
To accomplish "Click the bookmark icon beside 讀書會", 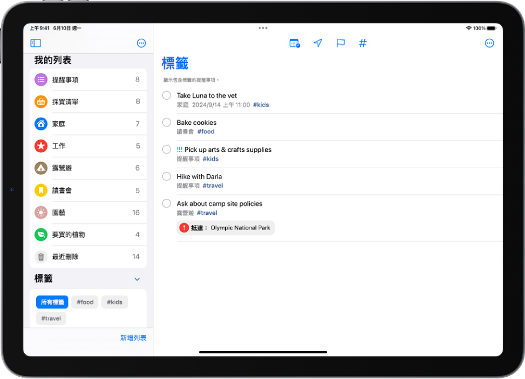I will coord(41,190).
